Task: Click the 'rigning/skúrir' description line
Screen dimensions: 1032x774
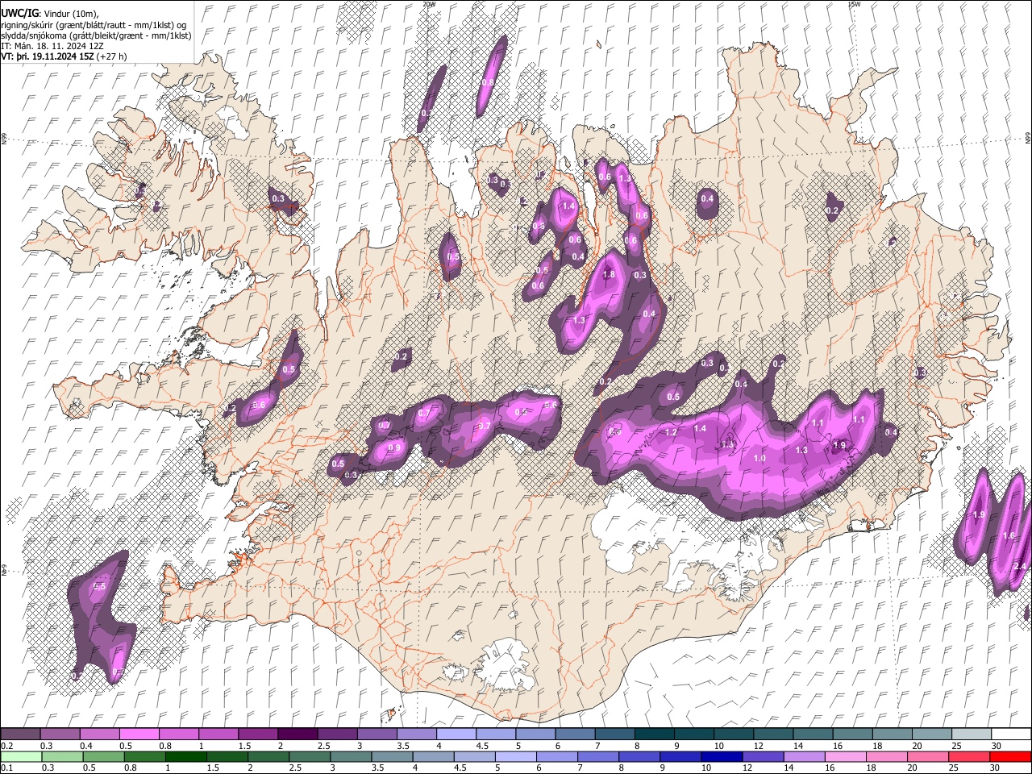Action: click(94, 25)
